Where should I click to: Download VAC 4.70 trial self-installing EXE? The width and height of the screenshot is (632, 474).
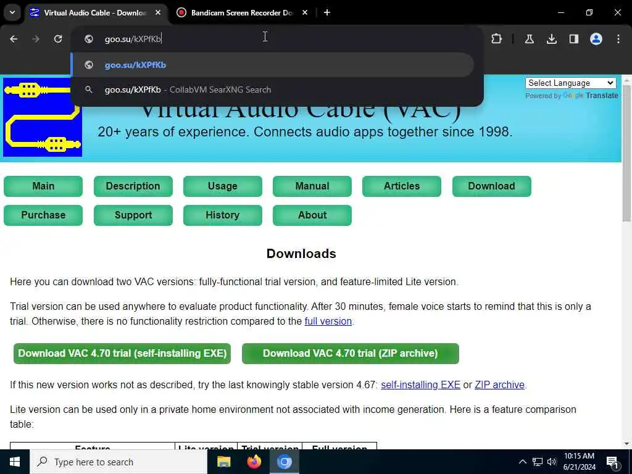pyautogui.click(x=122, y=354)
